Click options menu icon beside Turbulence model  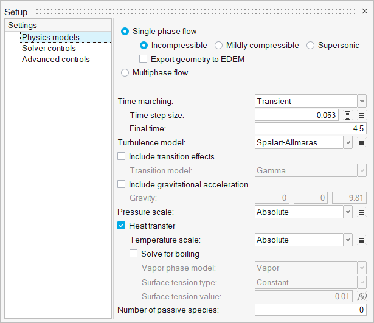tap(361, 143)
